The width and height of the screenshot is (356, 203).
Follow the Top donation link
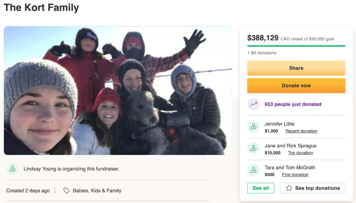(x=300, y=153)
